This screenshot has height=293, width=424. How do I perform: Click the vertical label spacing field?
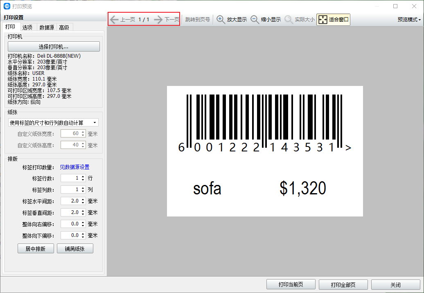(70, 212)
